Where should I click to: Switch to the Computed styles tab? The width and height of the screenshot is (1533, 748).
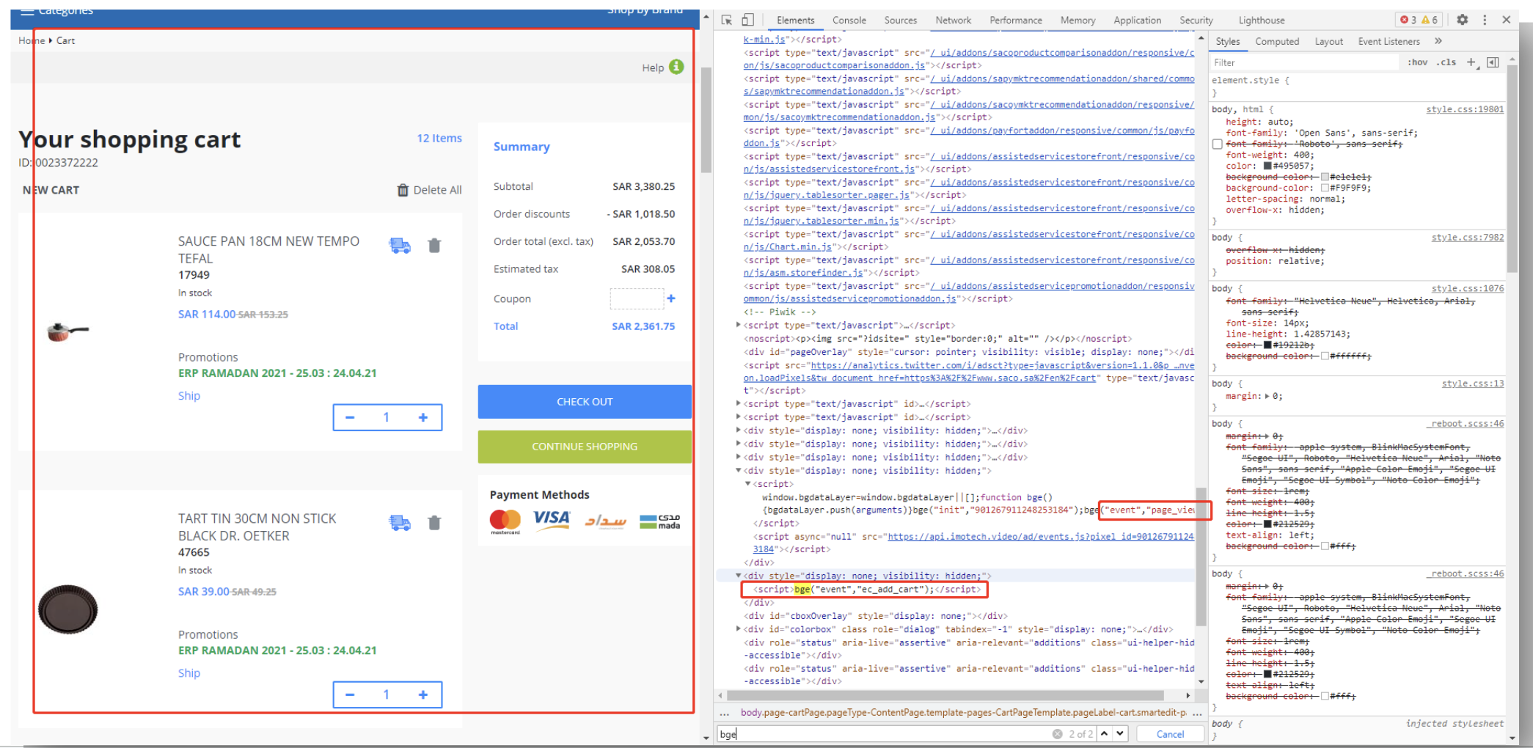coord(1277,41)
